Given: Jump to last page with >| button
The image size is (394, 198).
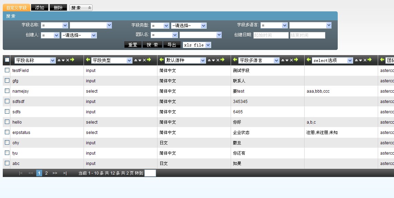Looking at the screenshot, I should pyautogui.click(x=65, y=173).
